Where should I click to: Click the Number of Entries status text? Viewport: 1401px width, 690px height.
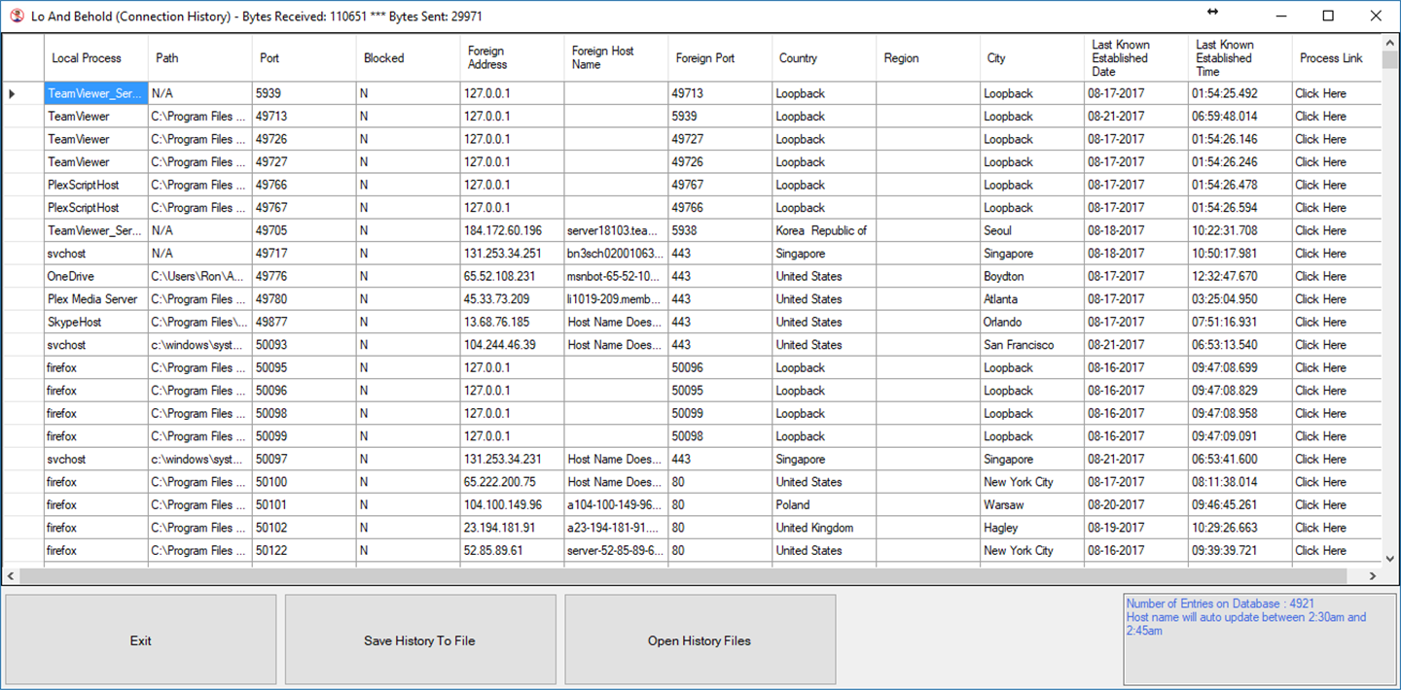click(1220, 604)
